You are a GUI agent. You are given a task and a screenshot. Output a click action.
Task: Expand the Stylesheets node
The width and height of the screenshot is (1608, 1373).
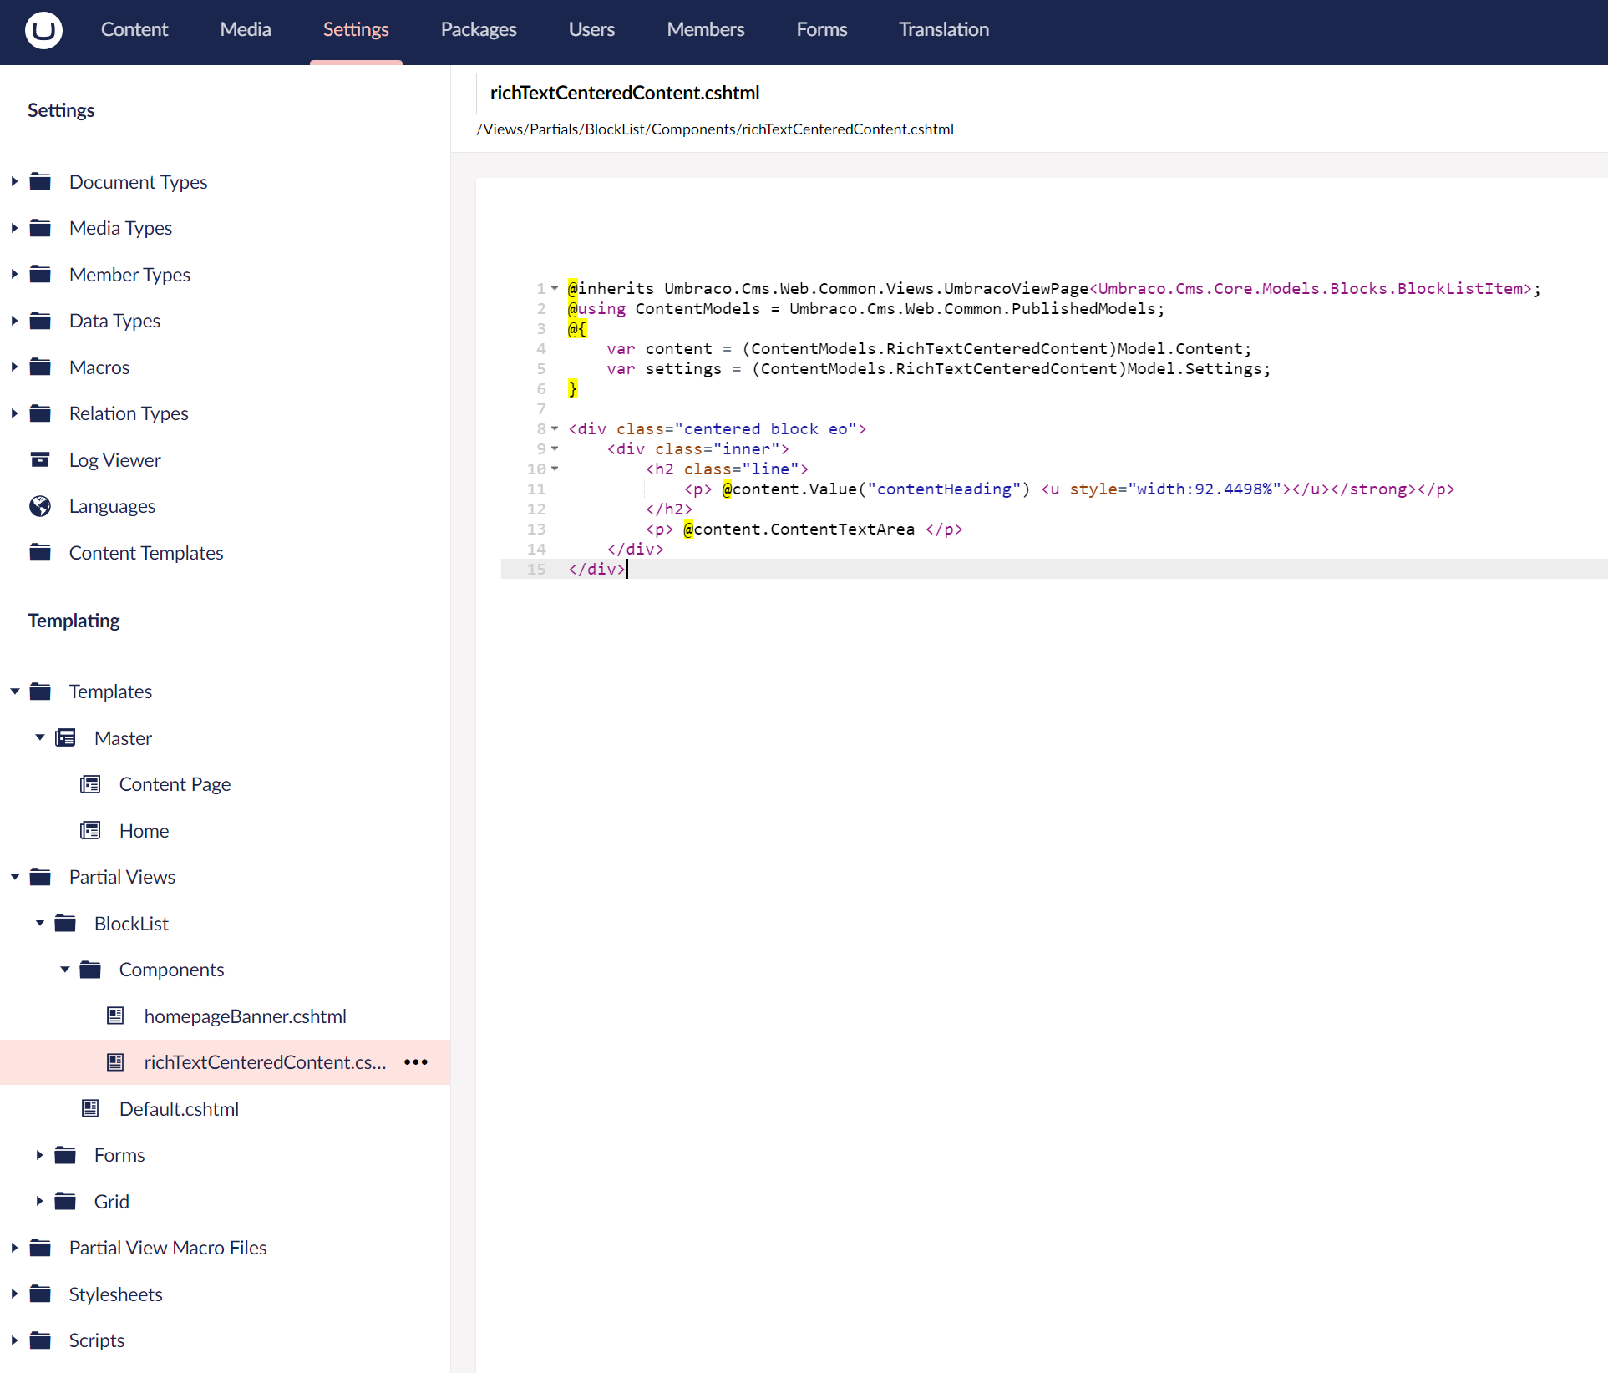click(14, 1294)
